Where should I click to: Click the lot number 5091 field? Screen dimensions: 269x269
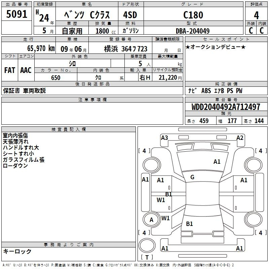coord(16,14)
